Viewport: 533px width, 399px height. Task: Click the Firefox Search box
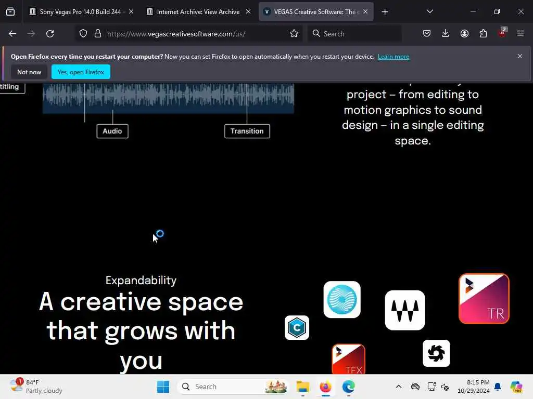354,34
